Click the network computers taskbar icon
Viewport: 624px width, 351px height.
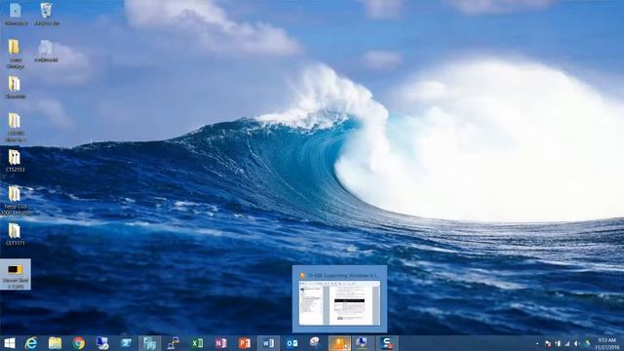click(x=174, y=343)
